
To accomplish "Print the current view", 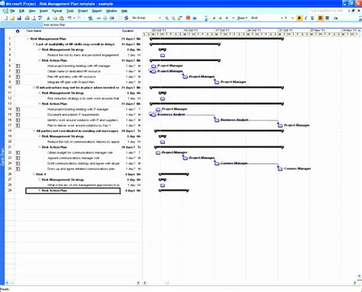I will [27, 18].
